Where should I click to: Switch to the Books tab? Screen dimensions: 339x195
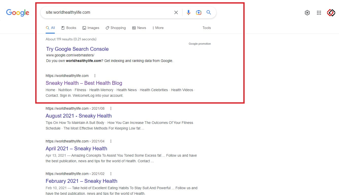(x=69, y=28)
